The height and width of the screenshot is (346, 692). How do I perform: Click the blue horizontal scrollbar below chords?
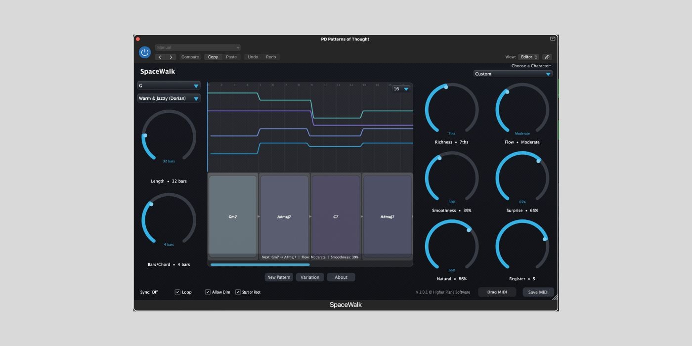(x=260, y=265)
